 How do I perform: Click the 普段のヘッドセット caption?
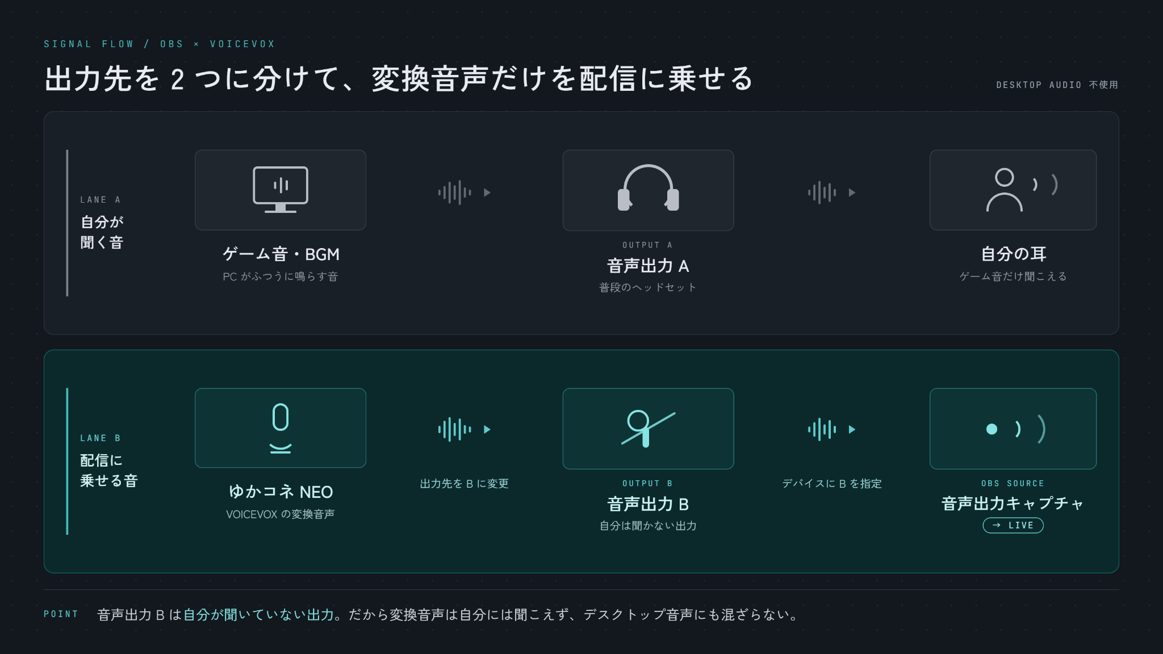pyautogui.click(x=648, y=287)
